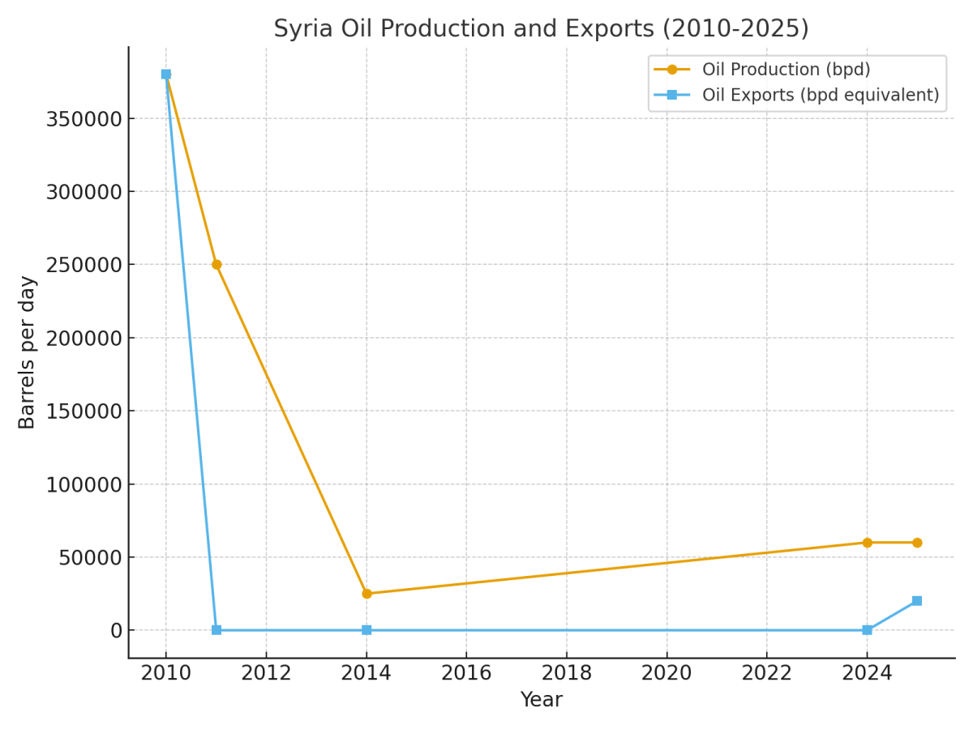Click the chart title 'Syria Oil Production and Exports'

[541, 29]
